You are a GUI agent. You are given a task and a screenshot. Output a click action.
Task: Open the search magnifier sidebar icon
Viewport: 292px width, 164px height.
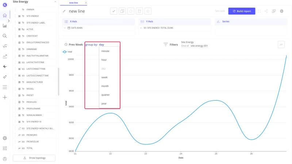[x=5, y=36]
